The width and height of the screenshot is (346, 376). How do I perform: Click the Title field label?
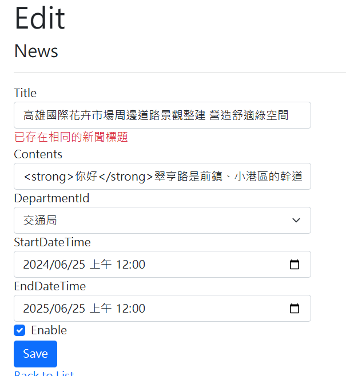coord(25,93)
